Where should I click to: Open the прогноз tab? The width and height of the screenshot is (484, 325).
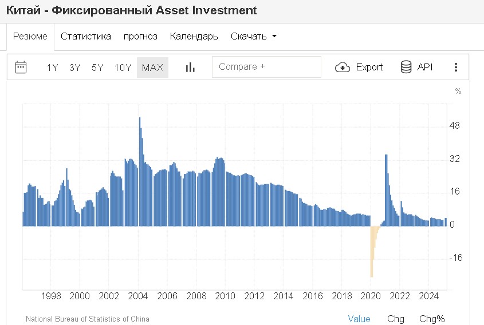(x=140, y=37)
